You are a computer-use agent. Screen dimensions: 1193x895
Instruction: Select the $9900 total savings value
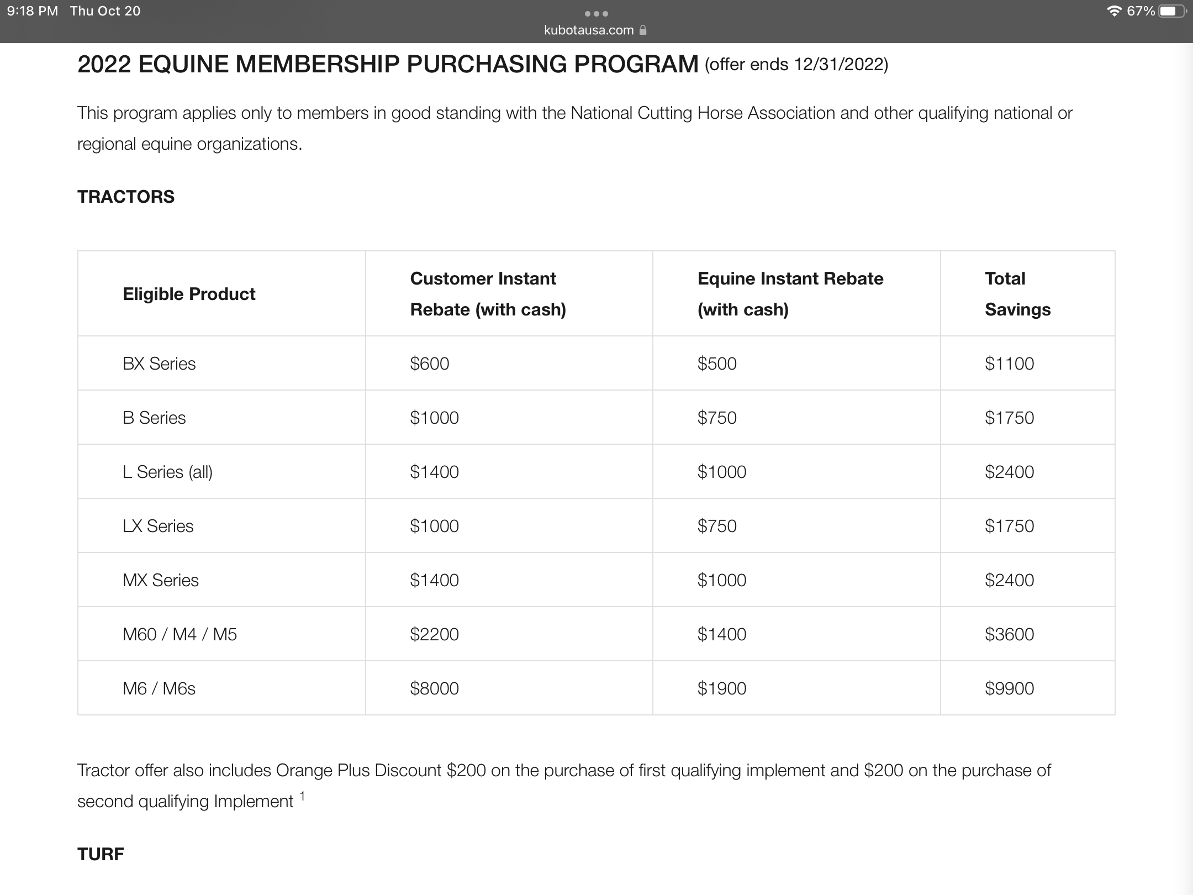click(1010, 688)
